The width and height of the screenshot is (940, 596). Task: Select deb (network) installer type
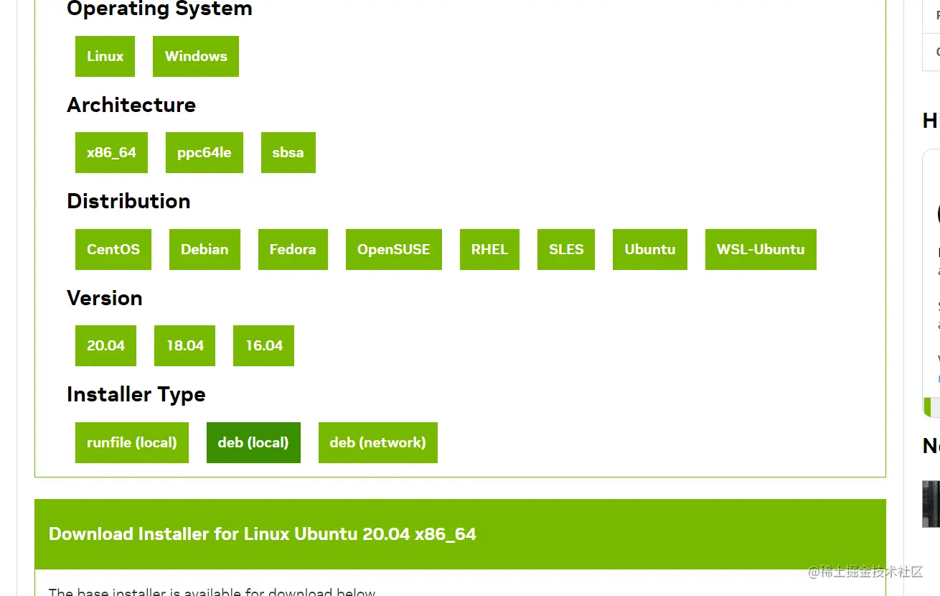click(x=378, y=442)
